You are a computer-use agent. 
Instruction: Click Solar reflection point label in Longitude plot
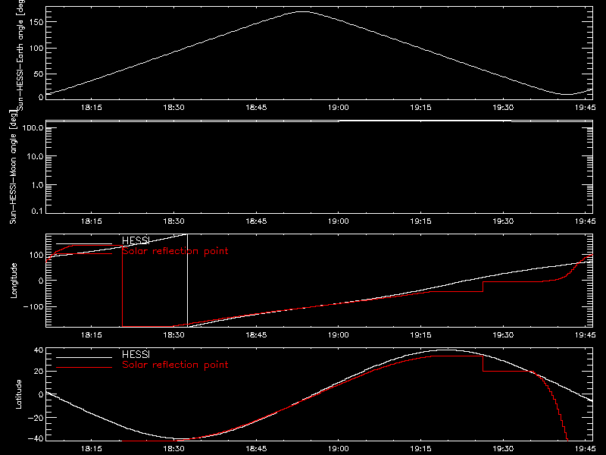pyautogui.click(x=175, y=251)
